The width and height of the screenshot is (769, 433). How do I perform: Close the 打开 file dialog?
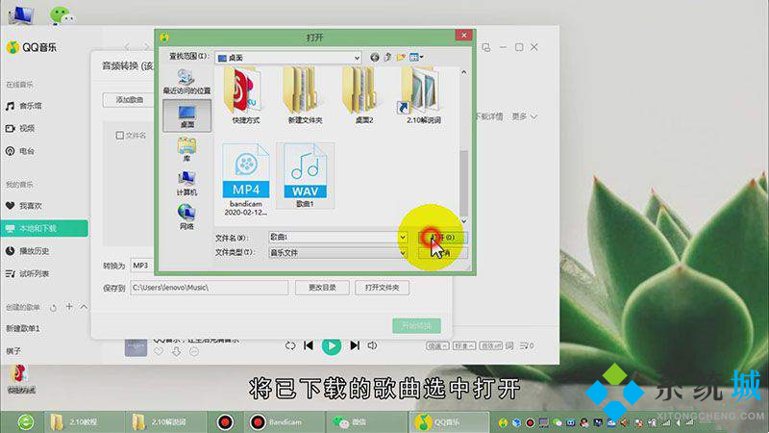click(x=463, y=36)
